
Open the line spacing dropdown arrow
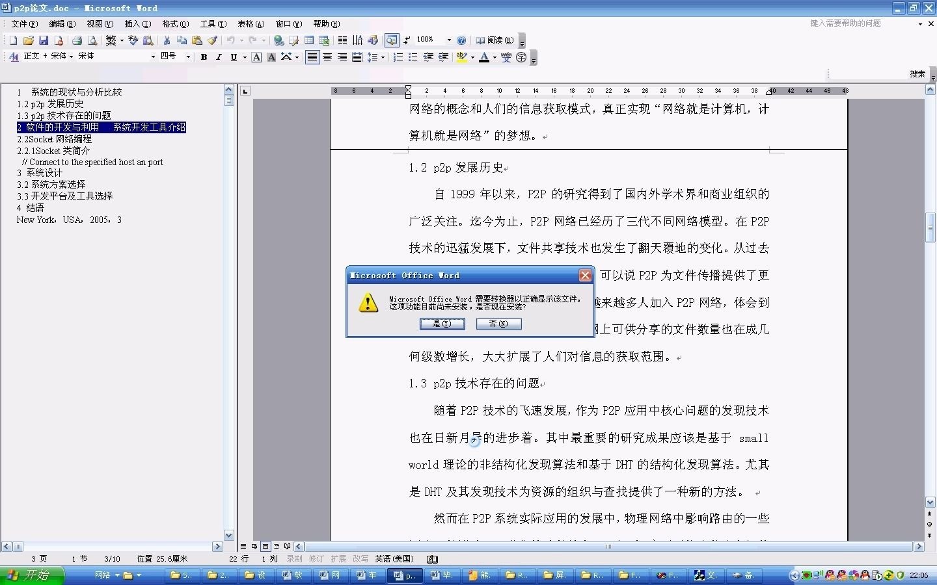381,57
